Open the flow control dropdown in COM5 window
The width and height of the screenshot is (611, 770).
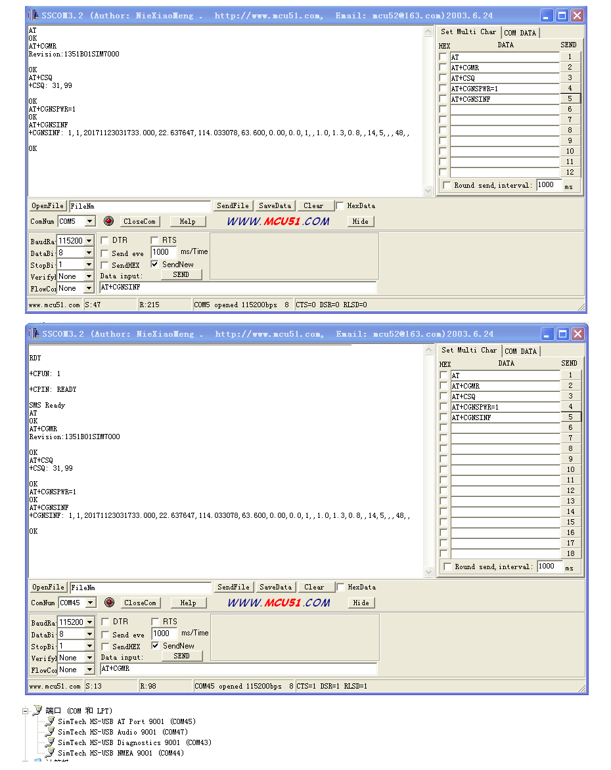click(89, 288)
